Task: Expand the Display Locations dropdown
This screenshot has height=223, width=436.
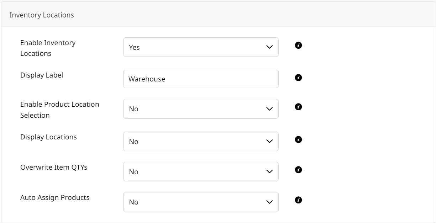Action: (201, 141)
